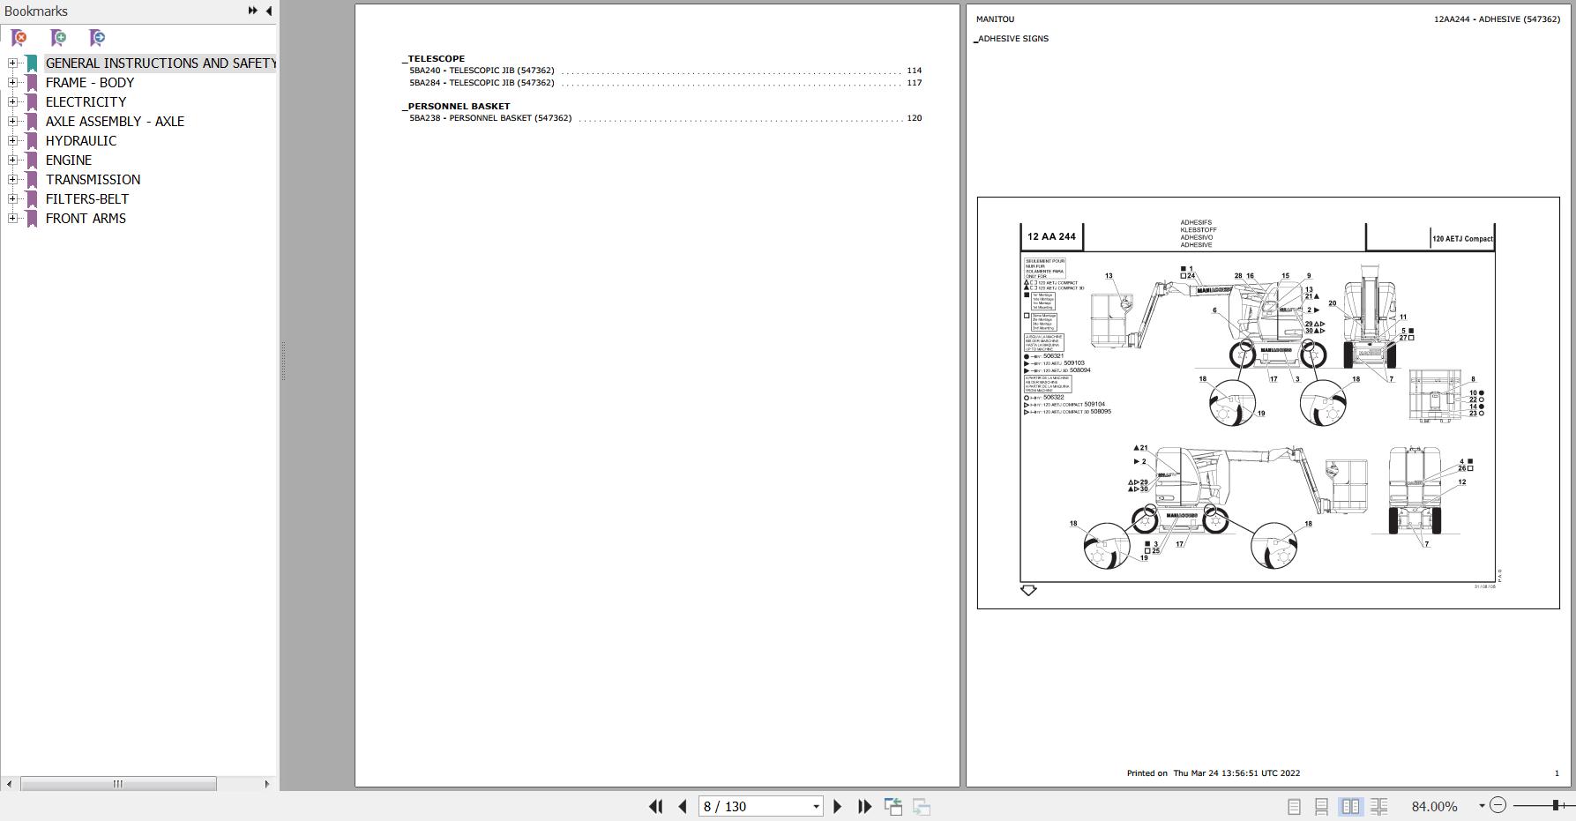This screenshot has height=821, width=1576.
Task: Click the bookmark icon beside FILTERS-BELT
Action: 32,199
